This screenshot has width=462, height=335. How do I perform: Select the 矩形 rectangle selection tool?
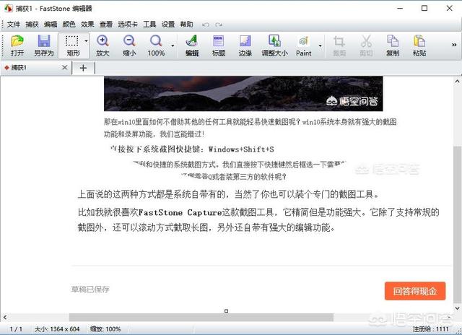tap(71, 45)
